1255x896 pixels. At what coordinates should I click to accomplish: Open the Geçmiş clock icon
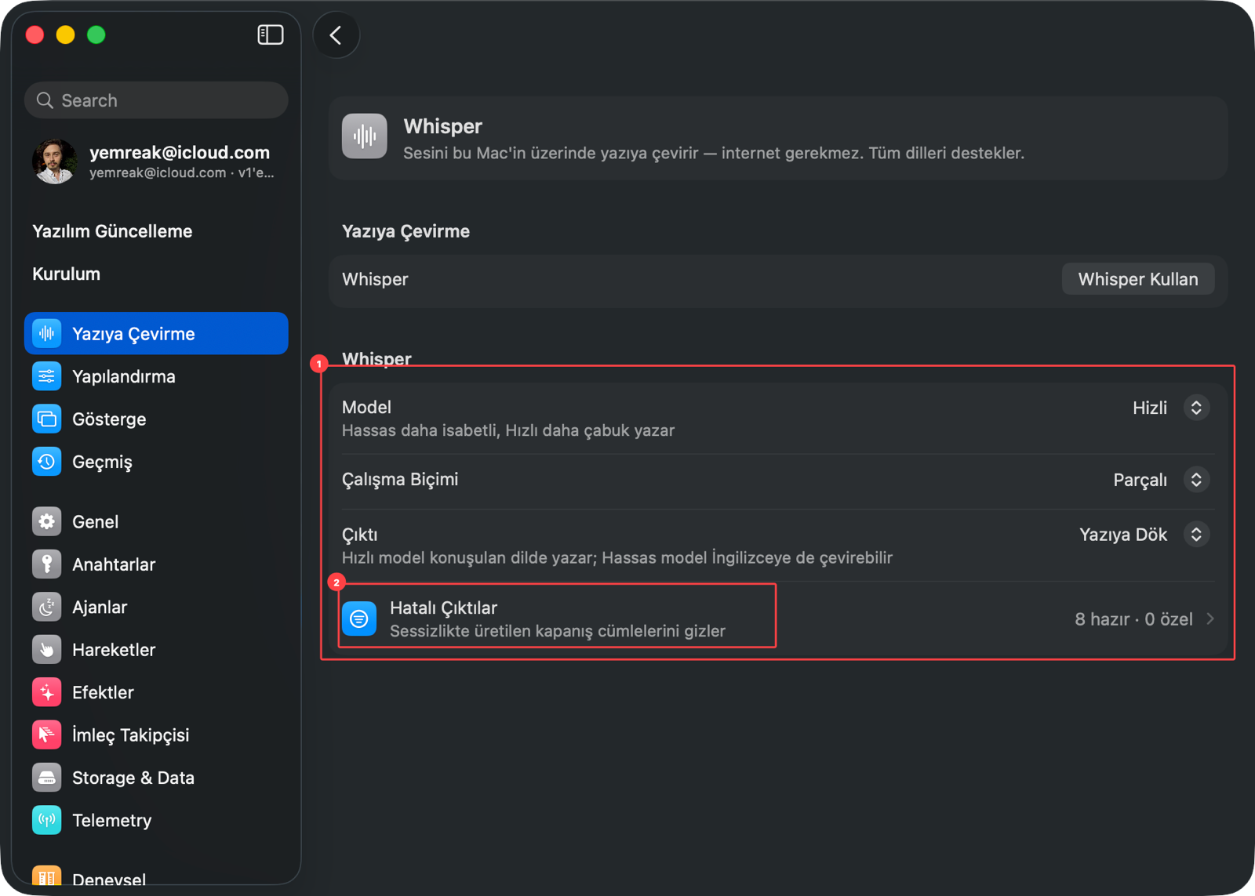pyautogui.click(x=47, y=462)
